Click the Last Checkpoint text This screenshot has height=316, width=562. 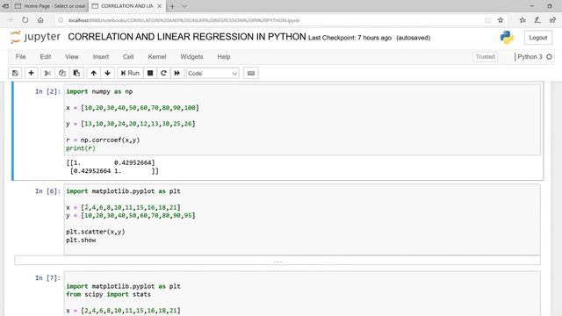coord(349,38)
